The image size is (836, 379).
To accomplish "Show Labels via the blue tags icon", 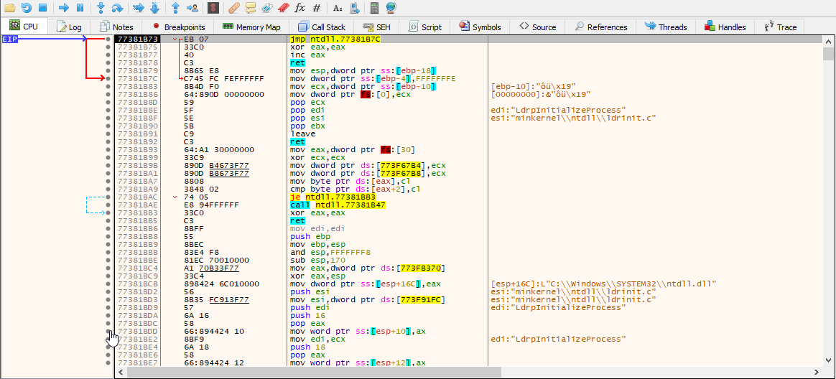I will (267, 7).
